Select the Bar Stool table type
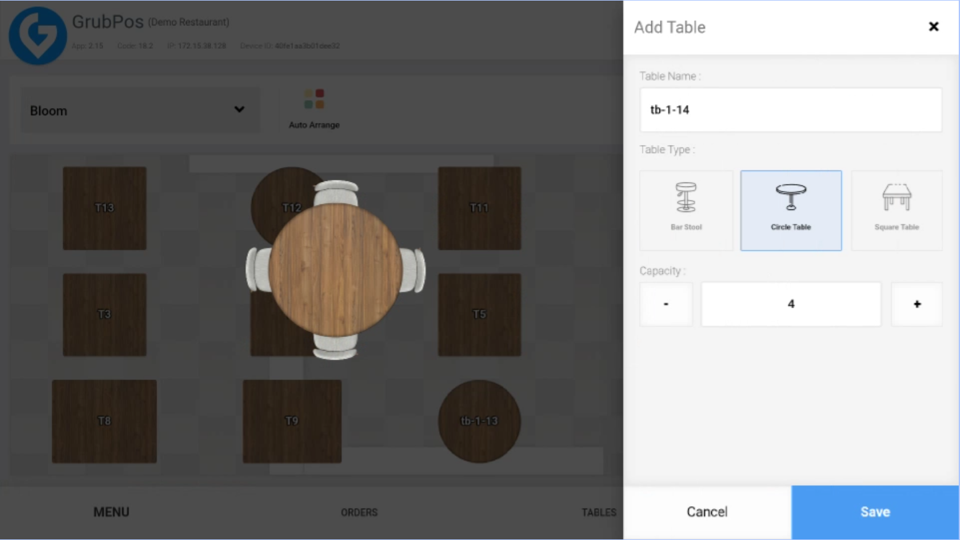Screen dimensions: 960x540 687,210
